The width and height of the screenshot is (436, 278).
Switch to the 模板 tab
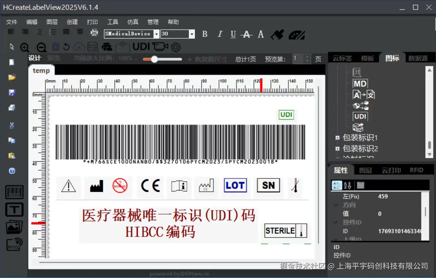pyautogui.click(x=367, y=58)
